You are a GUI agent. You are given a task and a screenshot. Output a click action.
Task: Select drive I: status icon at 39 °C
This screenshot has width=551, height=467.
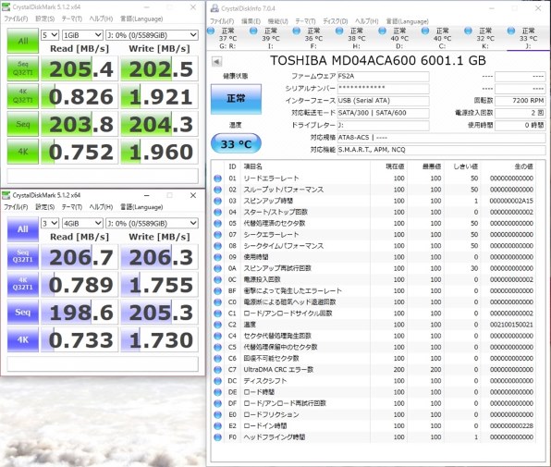tap(253, 31)
